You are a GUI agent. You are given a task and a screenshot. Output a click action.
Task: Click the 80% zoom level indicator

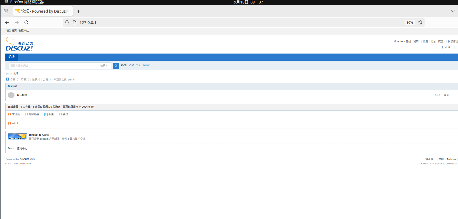click(410, 23)
